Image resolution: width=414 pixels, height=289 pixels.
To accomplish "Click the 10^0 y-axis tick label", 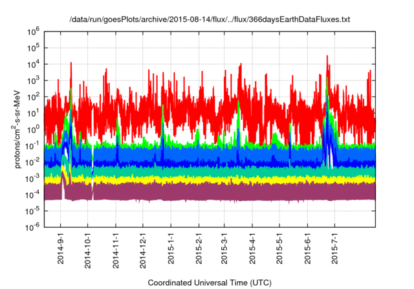I will pyautogui.click(x=33, y=130).
